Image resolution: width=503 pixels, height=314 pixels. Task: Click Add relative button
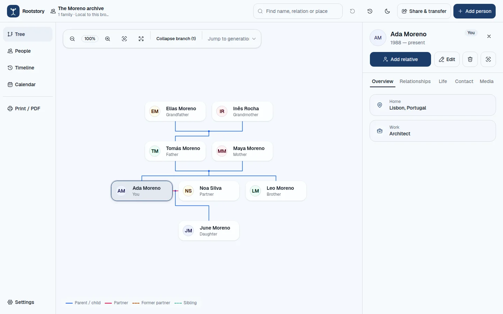point(400,59)
